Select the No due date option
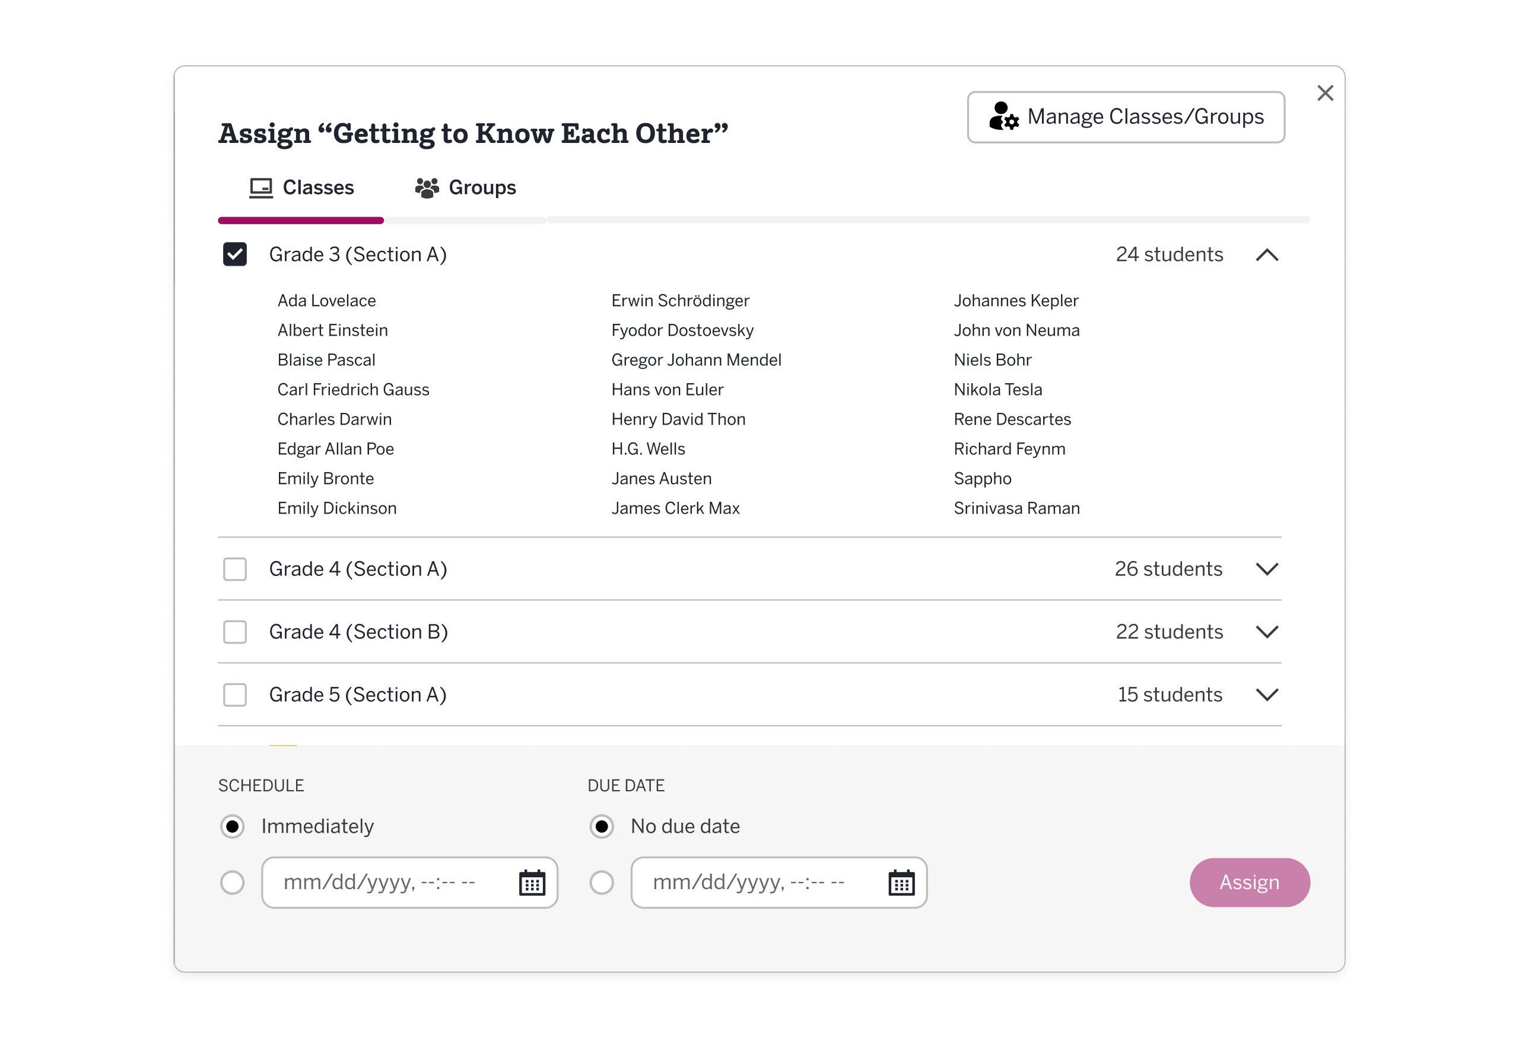This screenshot has width=1519, height=1038. 601,826
